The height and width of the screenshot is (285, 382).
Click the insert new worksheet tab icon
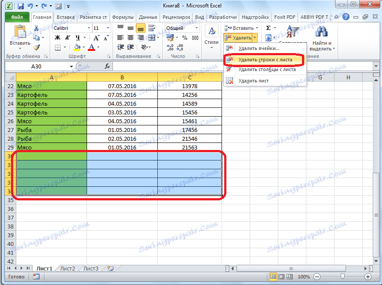point(110,268)
